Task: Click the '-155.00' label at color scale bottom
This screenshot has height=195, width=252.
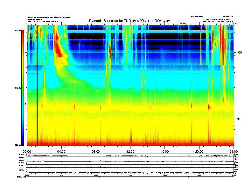Action: pos(18,145)
